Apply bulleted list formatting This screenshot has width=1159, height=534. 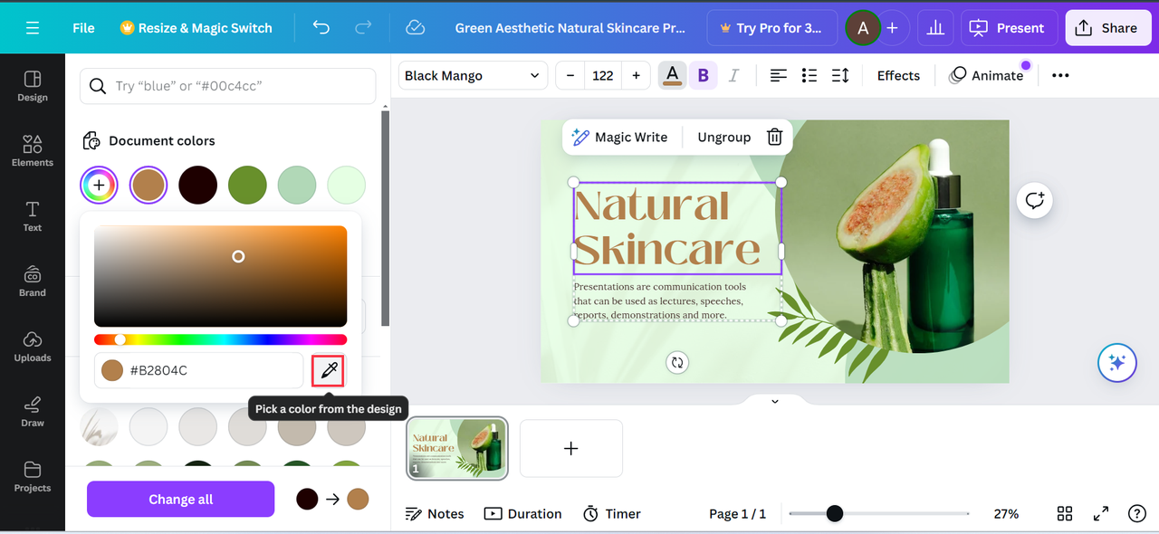click(x=809, y=75)
